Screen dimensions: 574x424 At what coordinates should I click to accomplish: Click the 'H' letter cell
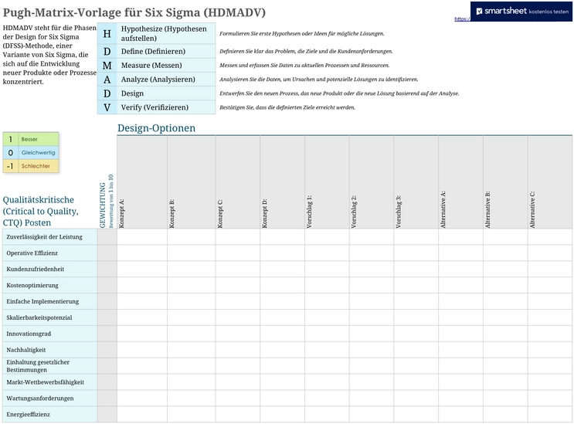107,34
